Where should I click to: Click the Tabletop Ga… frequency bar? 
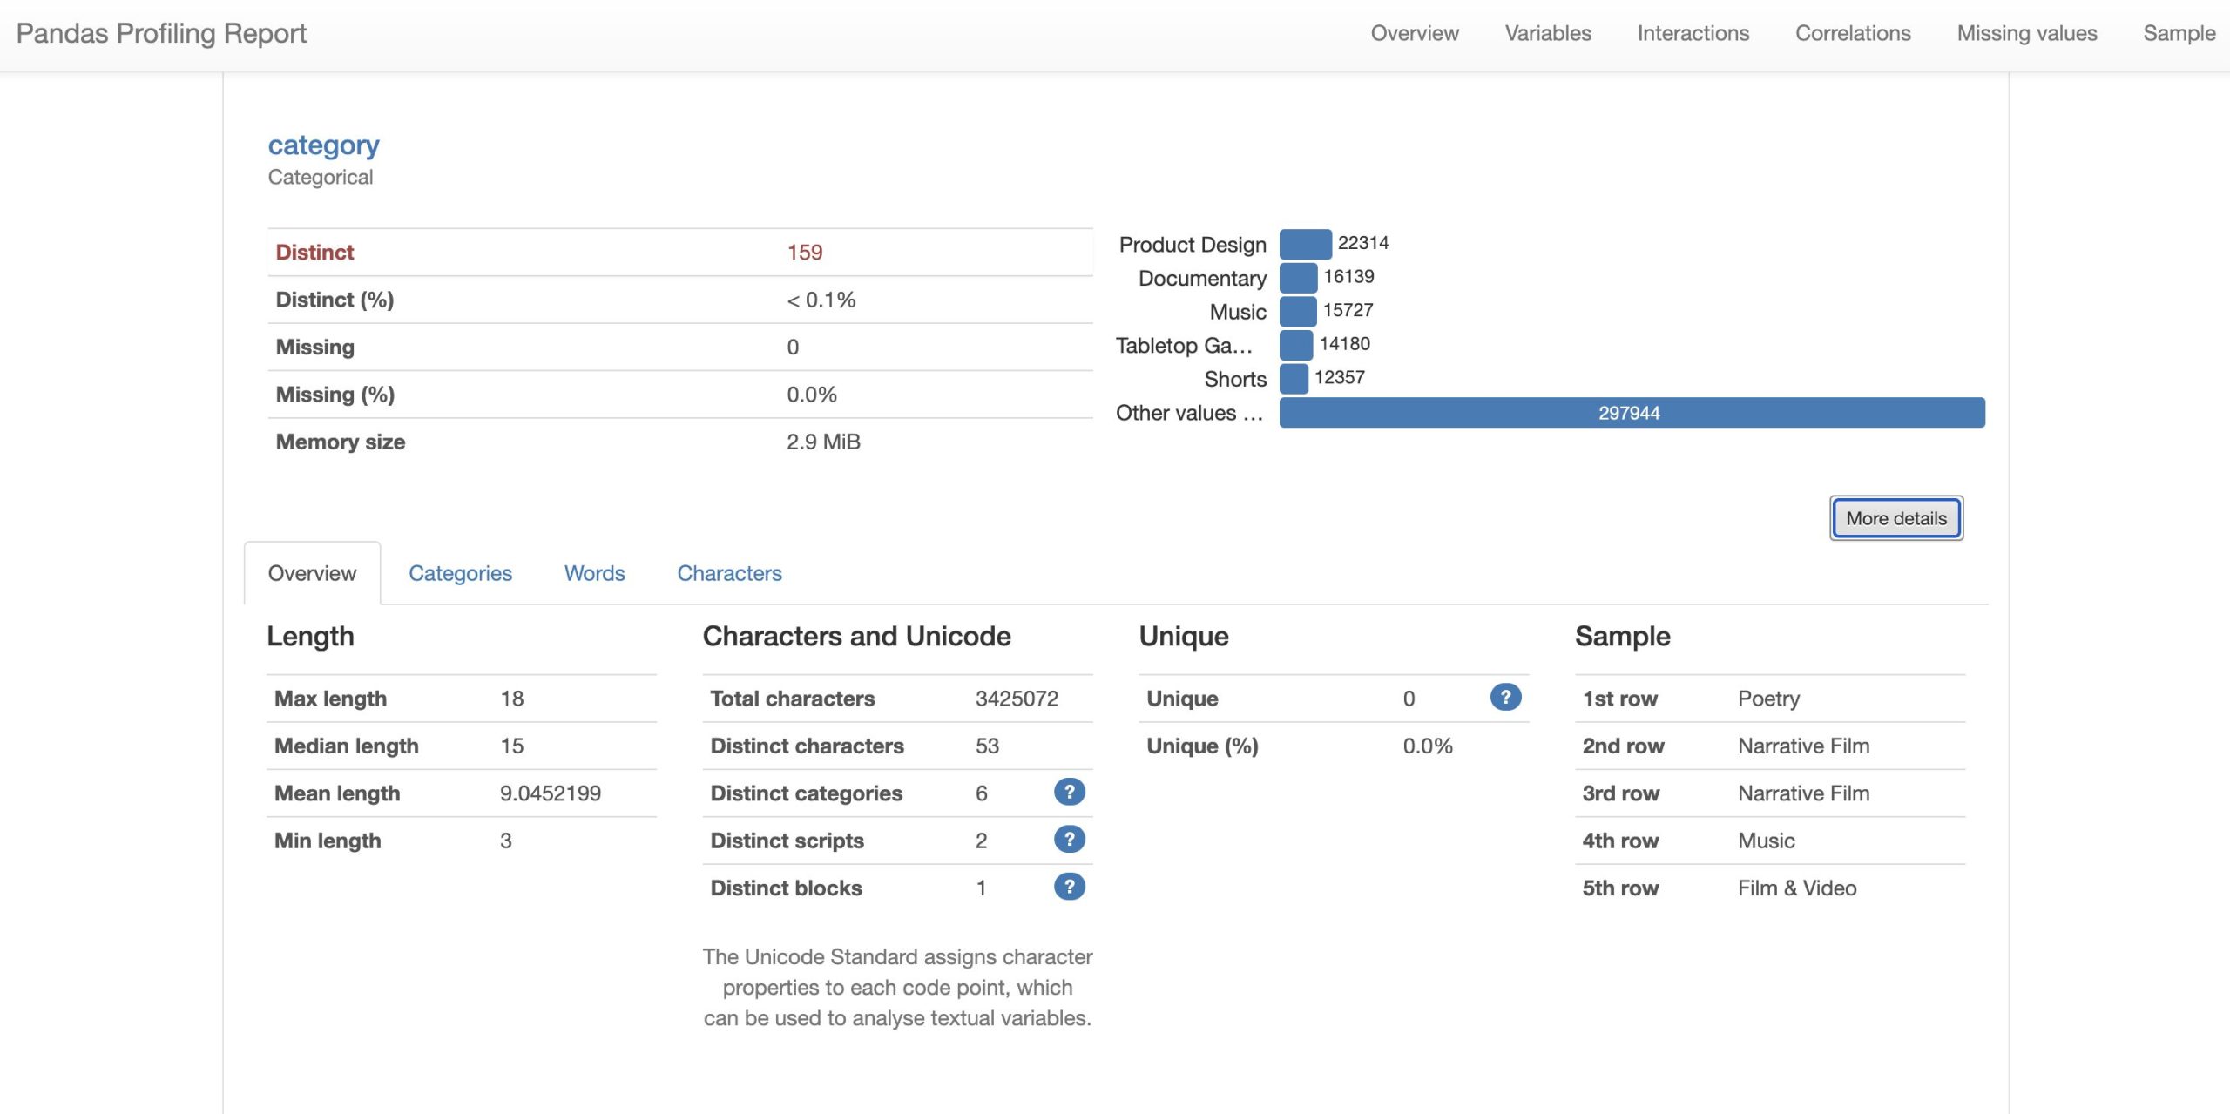tap(1295, 345)
